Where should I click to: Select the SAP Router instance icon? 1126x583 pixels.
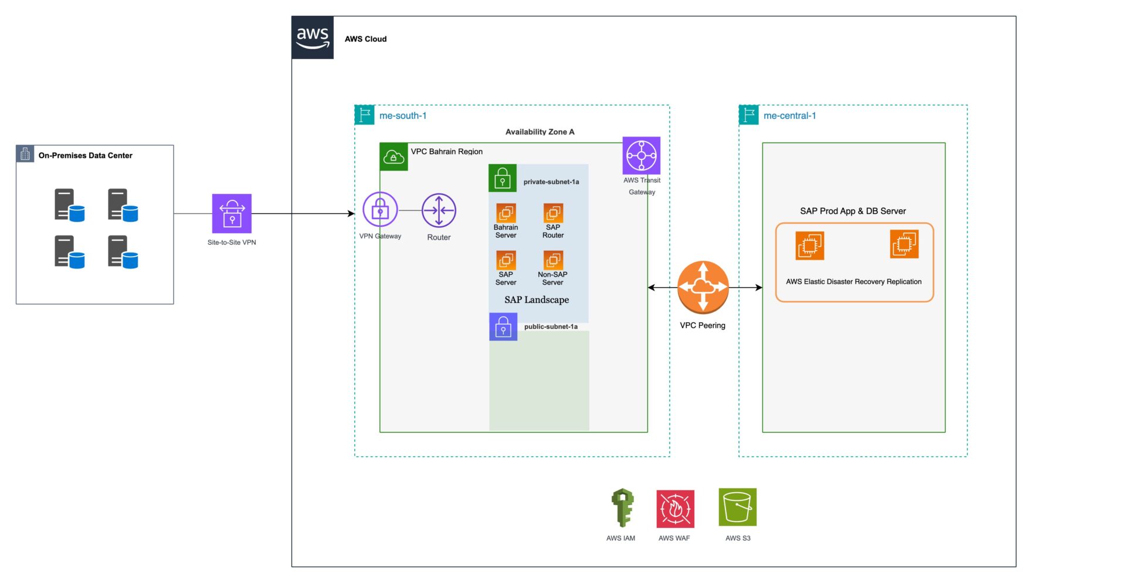point(553,213)
